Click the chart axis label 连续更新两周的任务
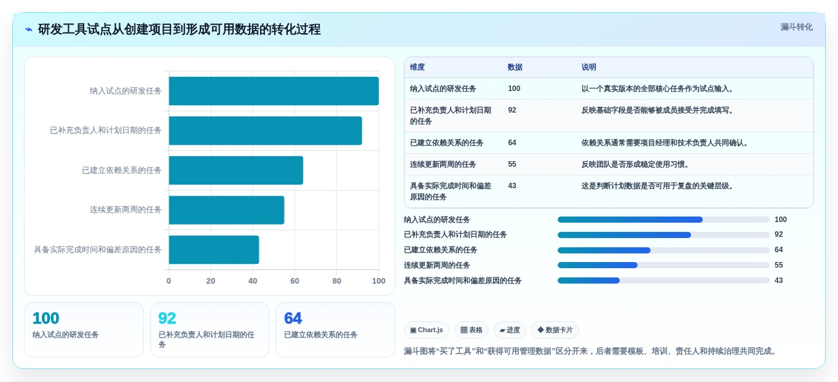838x382 pixels. pyautogui.click(x=125, y=210)
